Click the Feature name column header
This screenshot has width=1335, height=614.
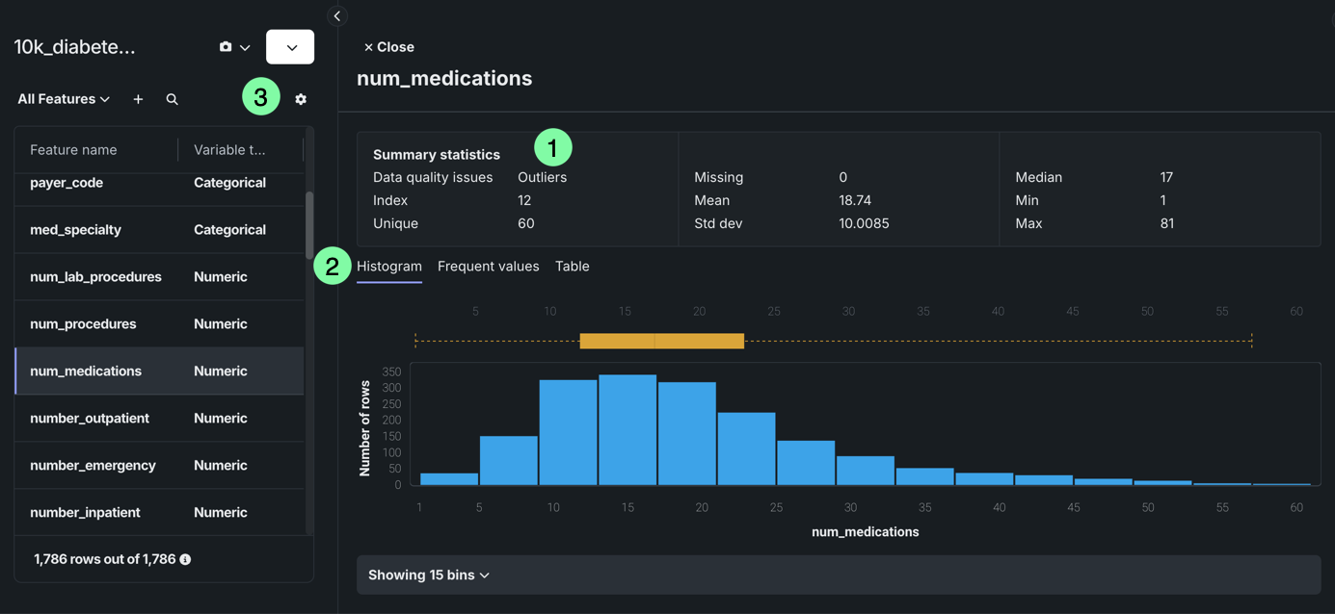[73, 150]
